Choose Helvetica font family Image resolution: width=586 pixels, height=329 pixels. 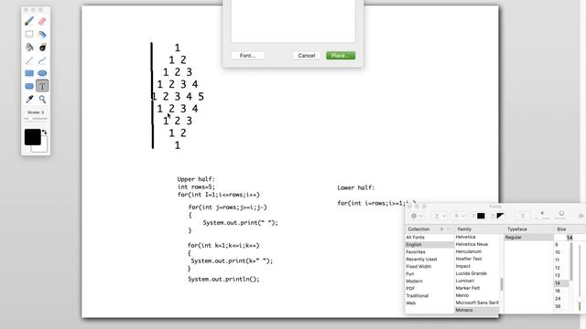click(477, 237)
